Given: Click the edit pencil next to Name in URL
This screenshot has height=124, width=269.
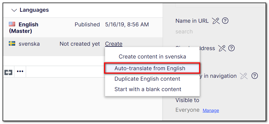Looking at the screenshot, I should coord(216,21).
